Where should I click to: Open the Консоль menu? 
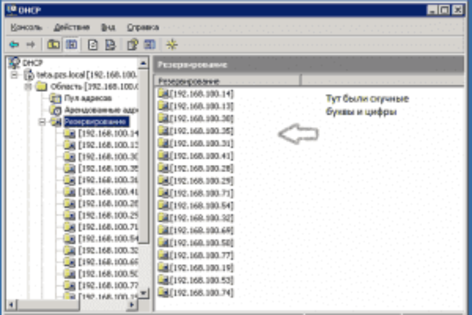coord(26,27)
